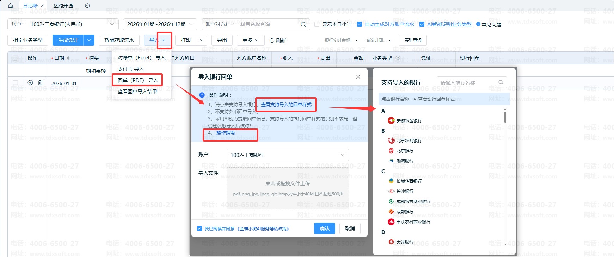614x257 pixels.
Task: Select 回单（PDF）导入 menu item
Action: click(x=137, y=80)
